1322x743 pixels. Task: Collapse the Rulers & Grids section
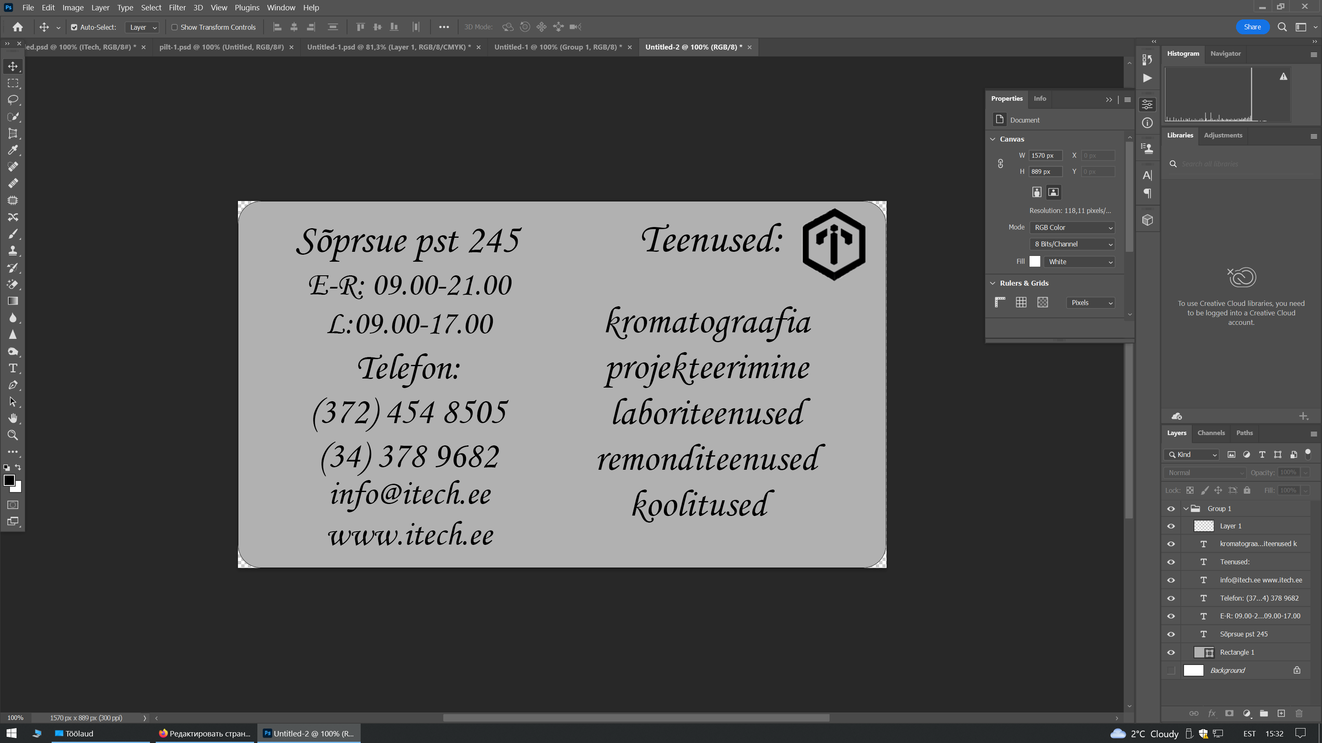[992, 283]
